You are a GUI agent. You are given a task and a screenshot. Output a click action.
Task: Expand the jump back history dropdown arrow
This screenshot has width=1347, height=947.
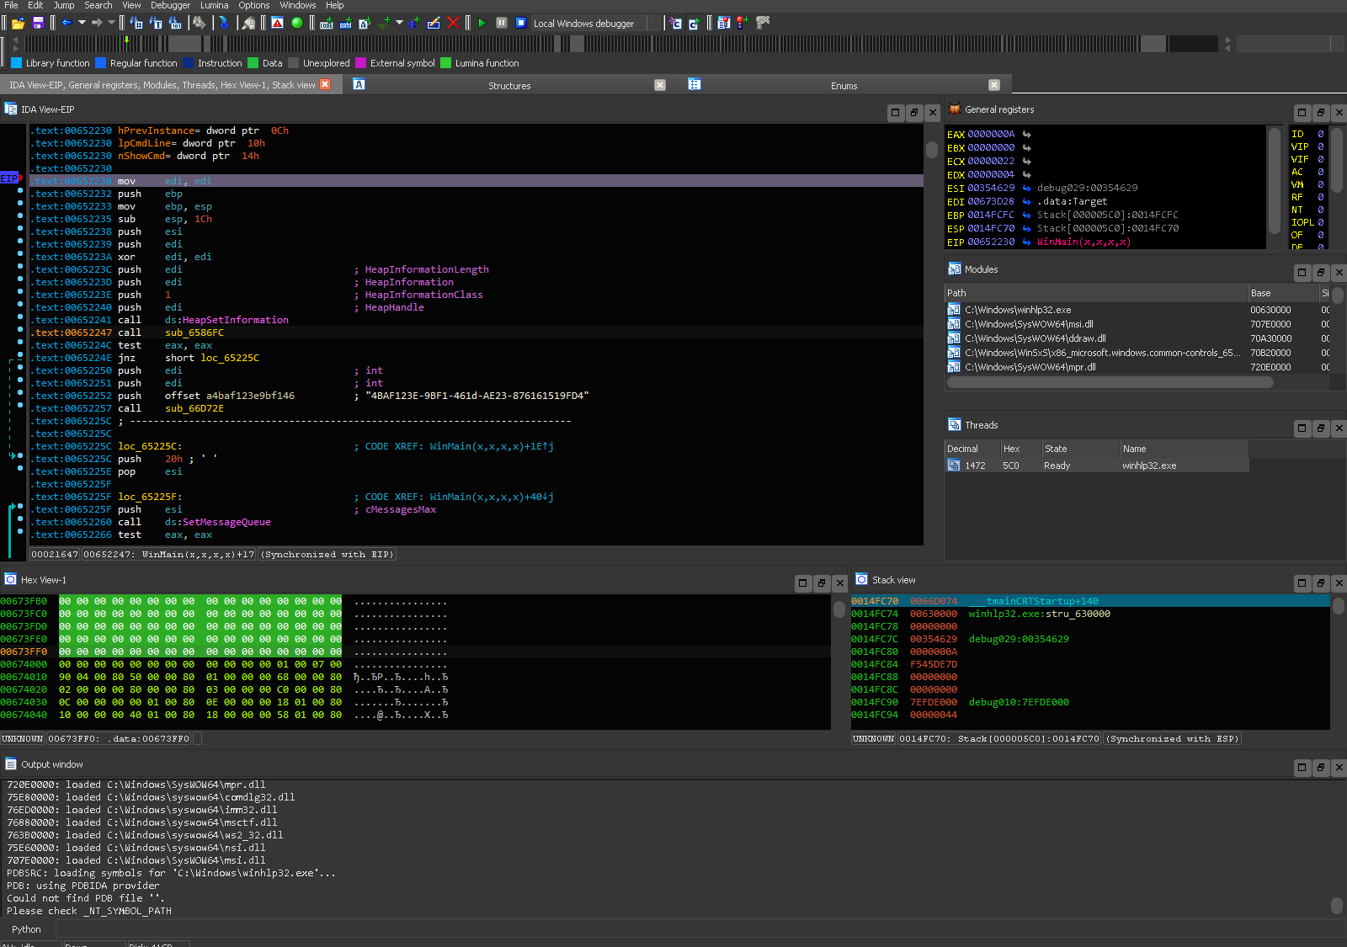[x=82, y=23]
